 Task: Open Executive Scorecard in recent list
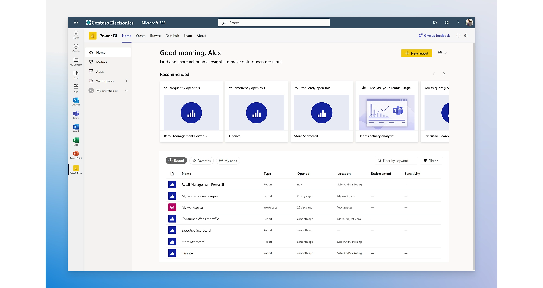pyautogui.click(x=196, y=231)
